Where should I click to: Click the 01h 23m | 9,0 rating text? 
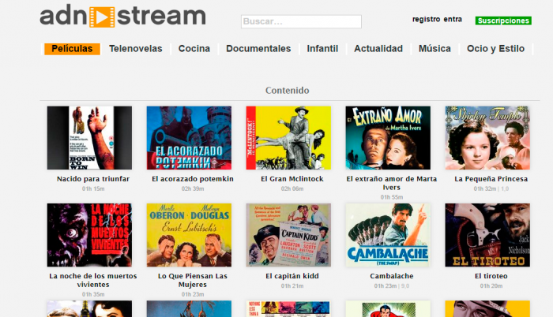pos(392,286)
